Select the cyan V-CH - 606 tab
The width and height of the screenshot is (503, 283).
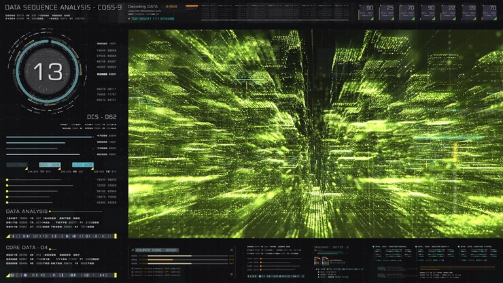pyautogui.click(x=83, y=165)
